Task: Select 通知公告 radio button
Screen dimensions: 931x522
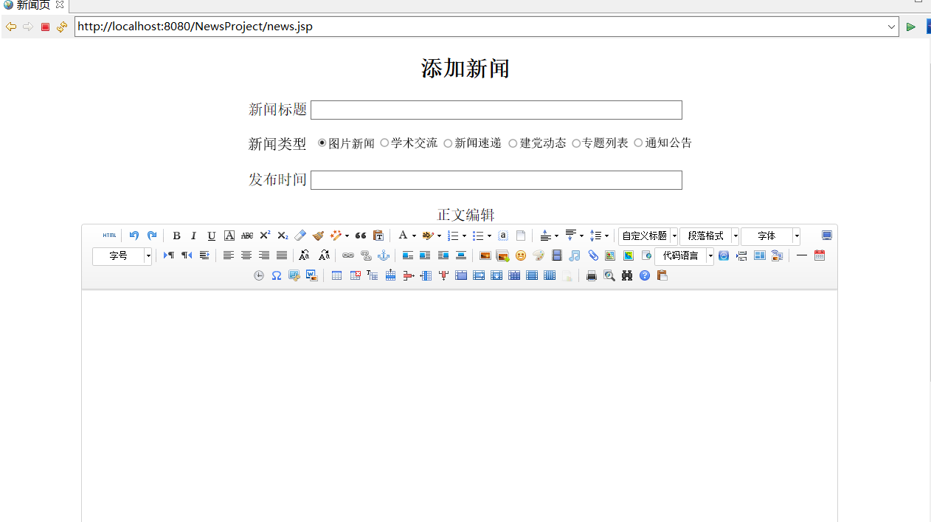Action: pyautogui.click(x=639, y=143)
